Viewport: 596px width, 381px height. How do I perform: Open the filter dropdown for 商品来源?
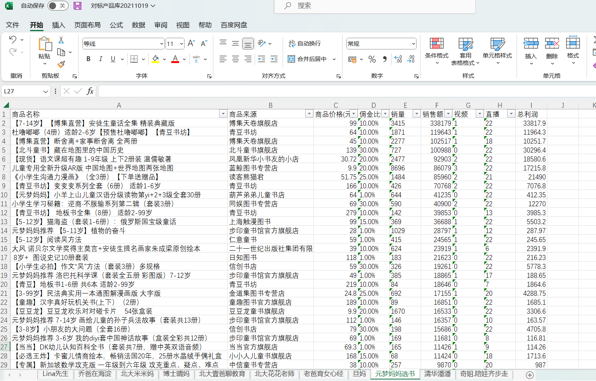309,114
